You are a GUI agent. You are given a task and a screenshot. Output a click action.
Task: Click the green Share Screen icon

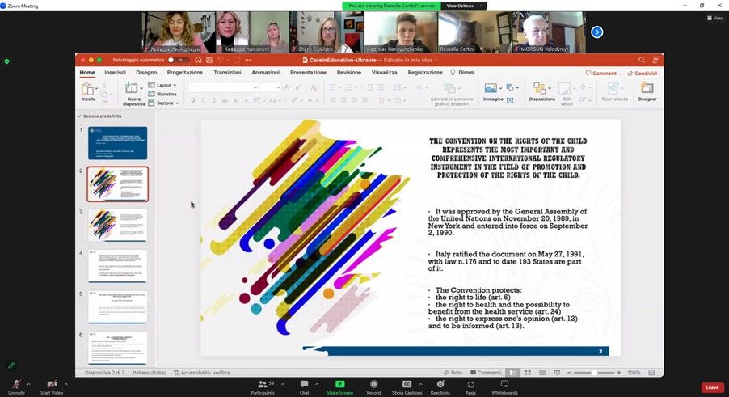339,384
